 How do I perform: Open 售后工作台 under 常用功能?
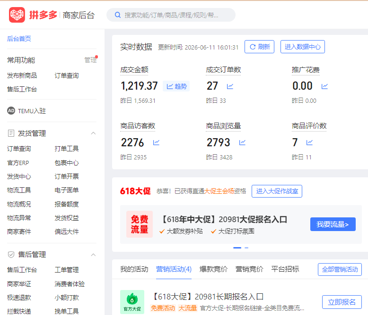click(22, 89)
